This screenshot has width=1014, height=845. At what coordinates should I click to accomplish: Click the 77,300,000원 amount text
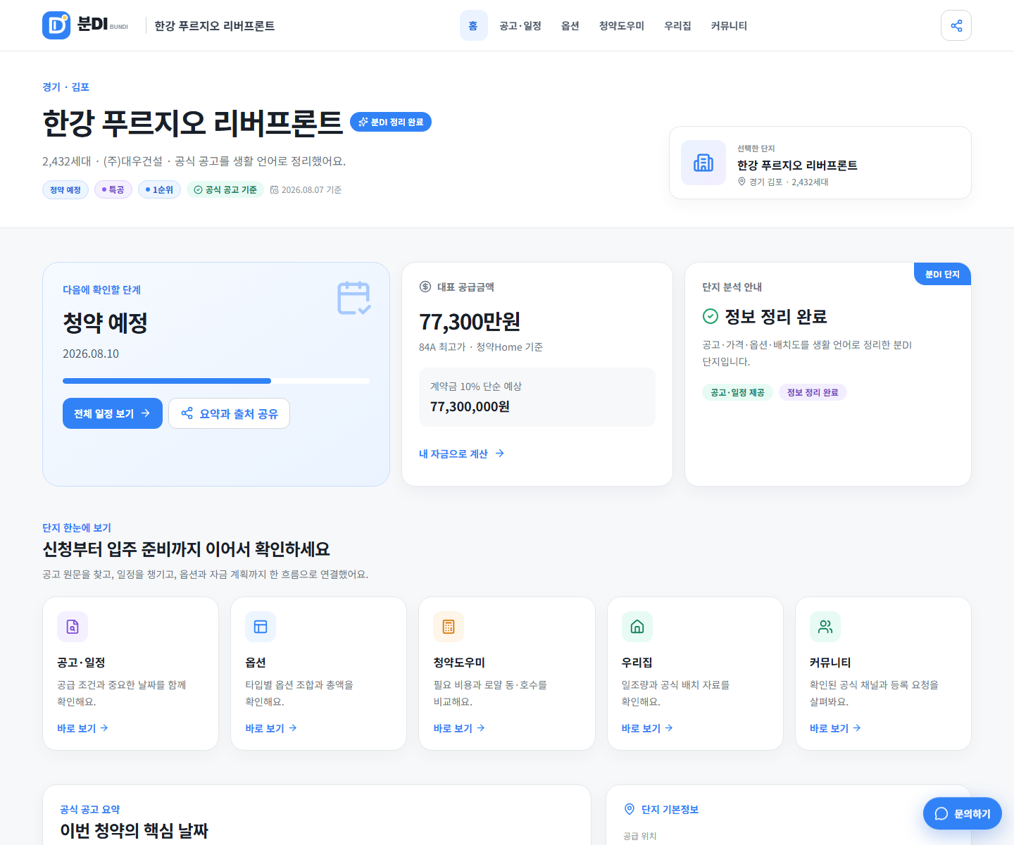tap(470, 406)
